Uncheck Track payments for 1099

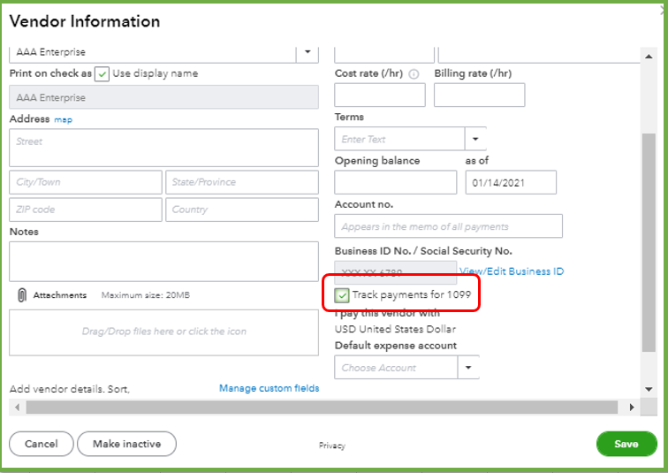tap(342, 295)
